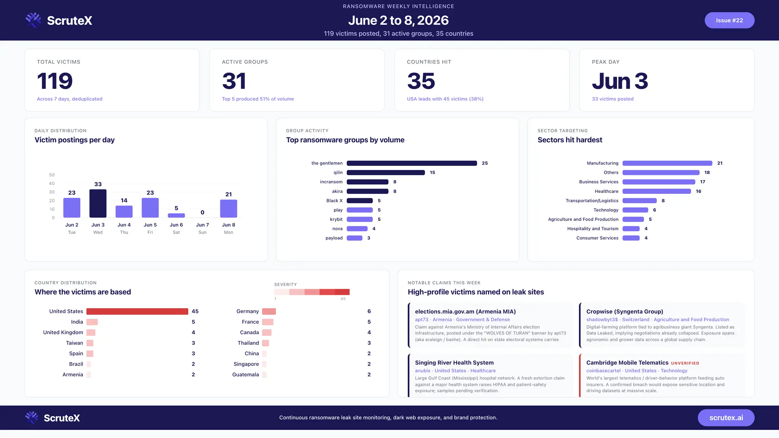Open the Cropwise (Syngenta Group) claim card
Screen dimensions: 779x438
click(662, 325)
